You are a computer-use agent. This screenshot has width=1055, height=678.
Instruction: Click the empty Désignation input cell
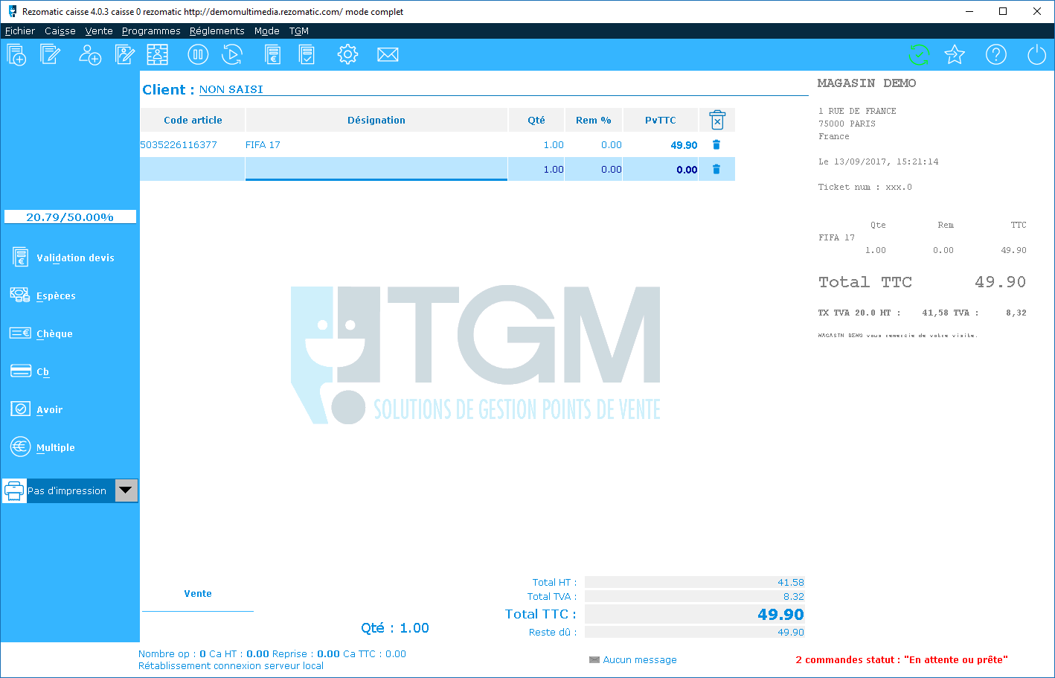376,169
